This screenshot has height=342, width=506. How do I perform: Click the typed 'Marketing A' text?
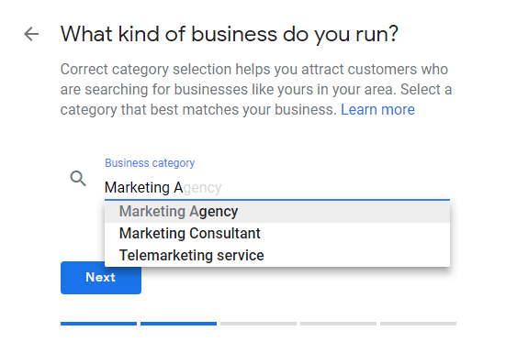pos(143,187)
